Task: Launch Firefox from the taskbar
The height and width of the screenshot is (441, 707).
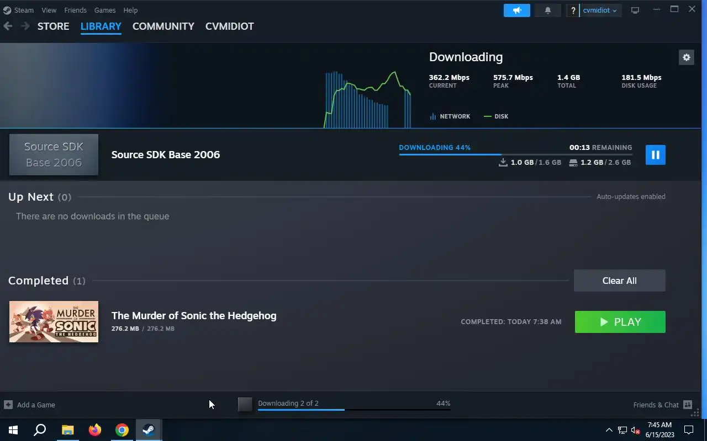Action: (95, 430)
